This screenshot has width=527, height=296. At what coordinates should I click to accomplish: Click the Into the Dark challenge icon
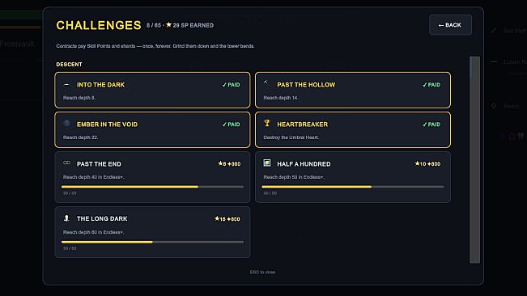click(x=66, y=85)
